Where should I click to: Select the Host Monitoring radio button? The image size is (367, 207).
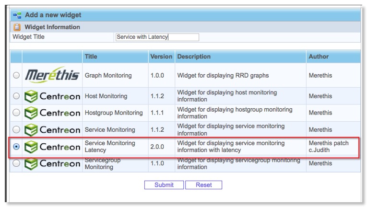pyautogui.click(x=16, y=96)
